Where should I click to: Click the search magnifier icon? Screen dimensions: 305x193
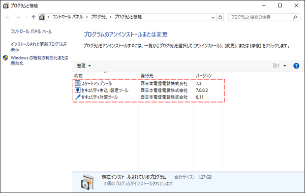[295, 17]
